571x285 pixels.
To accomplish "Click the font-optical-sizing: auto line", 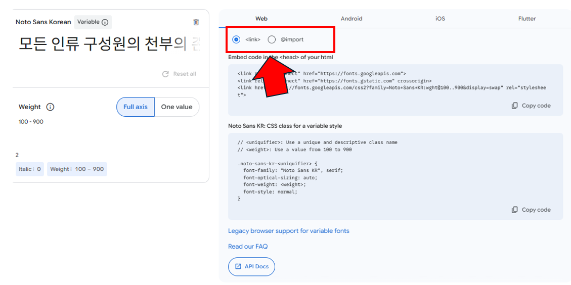I will tap(280, 178).
